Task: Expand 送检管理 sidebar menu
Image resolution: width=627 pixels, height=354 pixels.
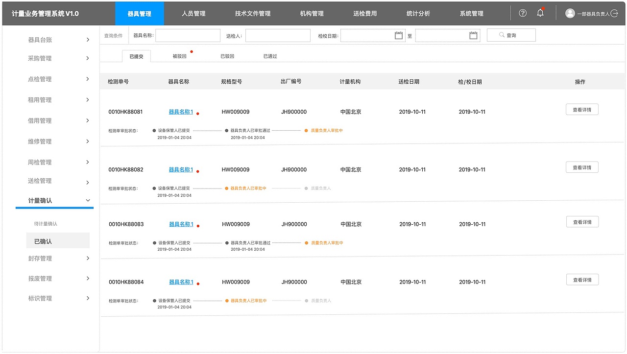Action: tap(88, 183)
